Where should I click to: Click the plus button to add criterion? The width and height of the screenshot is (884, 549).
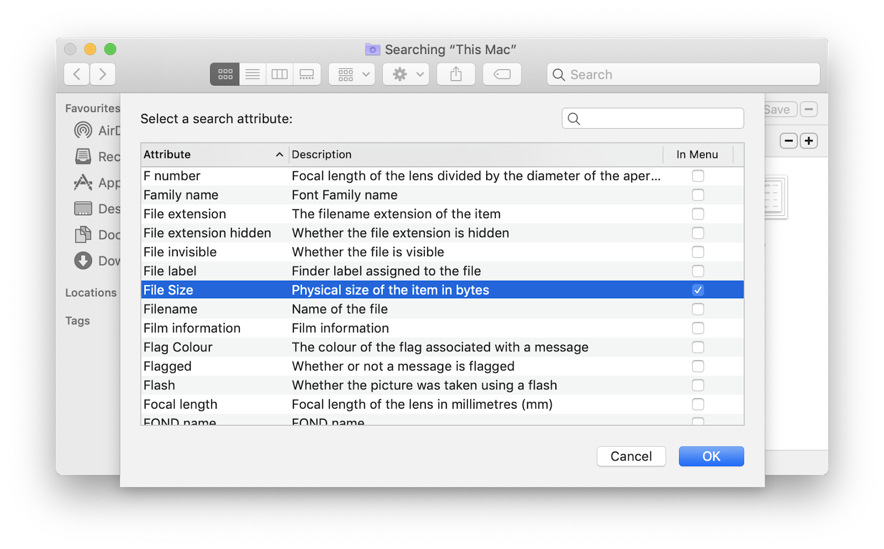(809, 141)
